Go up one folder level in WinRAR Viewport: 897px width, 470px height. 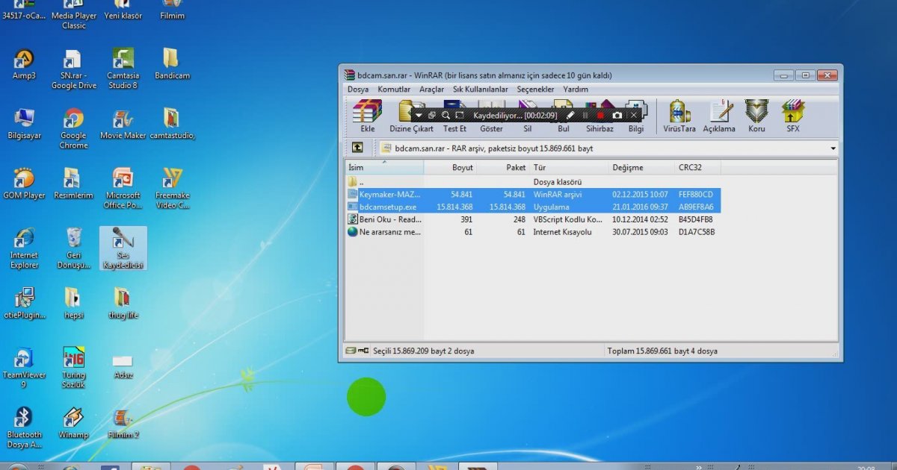coord(357,148)
